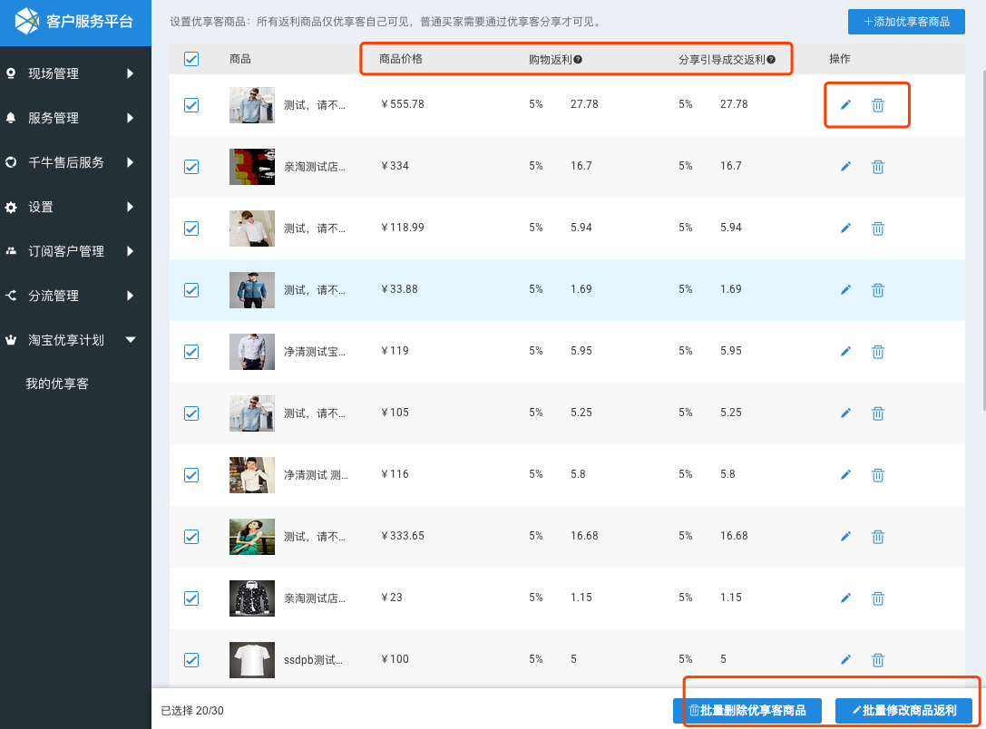Edit the ¥118.99 product rebate

coord(845,228)
